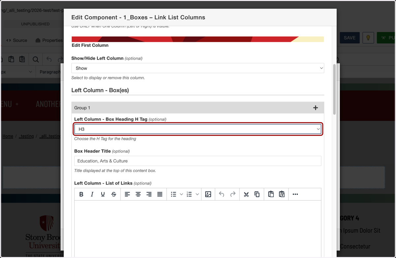This screenshot has width=396, height=258.
Task: Click paste clipboard icon in background toolbar
Action: [11, 59]
